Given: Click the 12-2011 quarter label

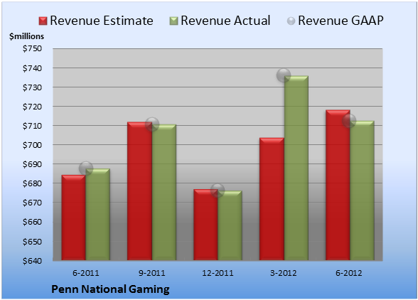Looking at the screenshot, I should coord(218,273).
